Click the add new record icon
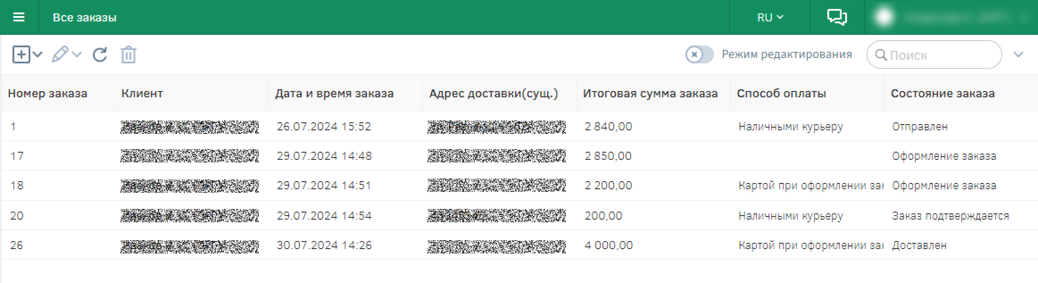This screenshot has height=283, width=1038. coord(21,55)
